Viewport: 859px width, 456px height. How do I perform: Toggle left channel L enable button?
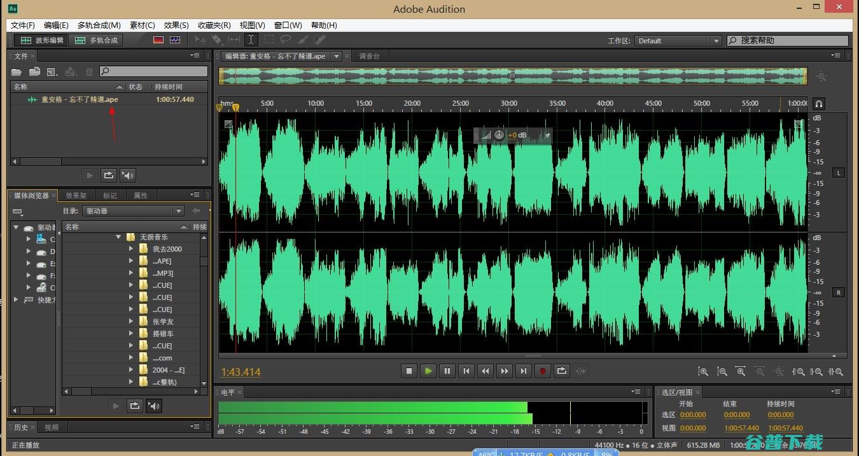coord(839,173)
